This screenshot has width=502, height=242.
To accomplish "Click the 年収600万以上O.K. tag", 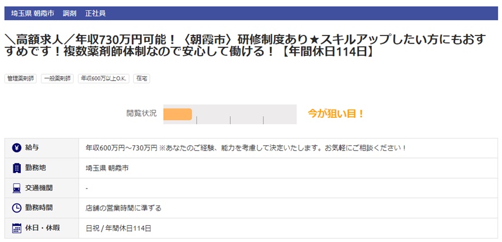I will [104, 78].
